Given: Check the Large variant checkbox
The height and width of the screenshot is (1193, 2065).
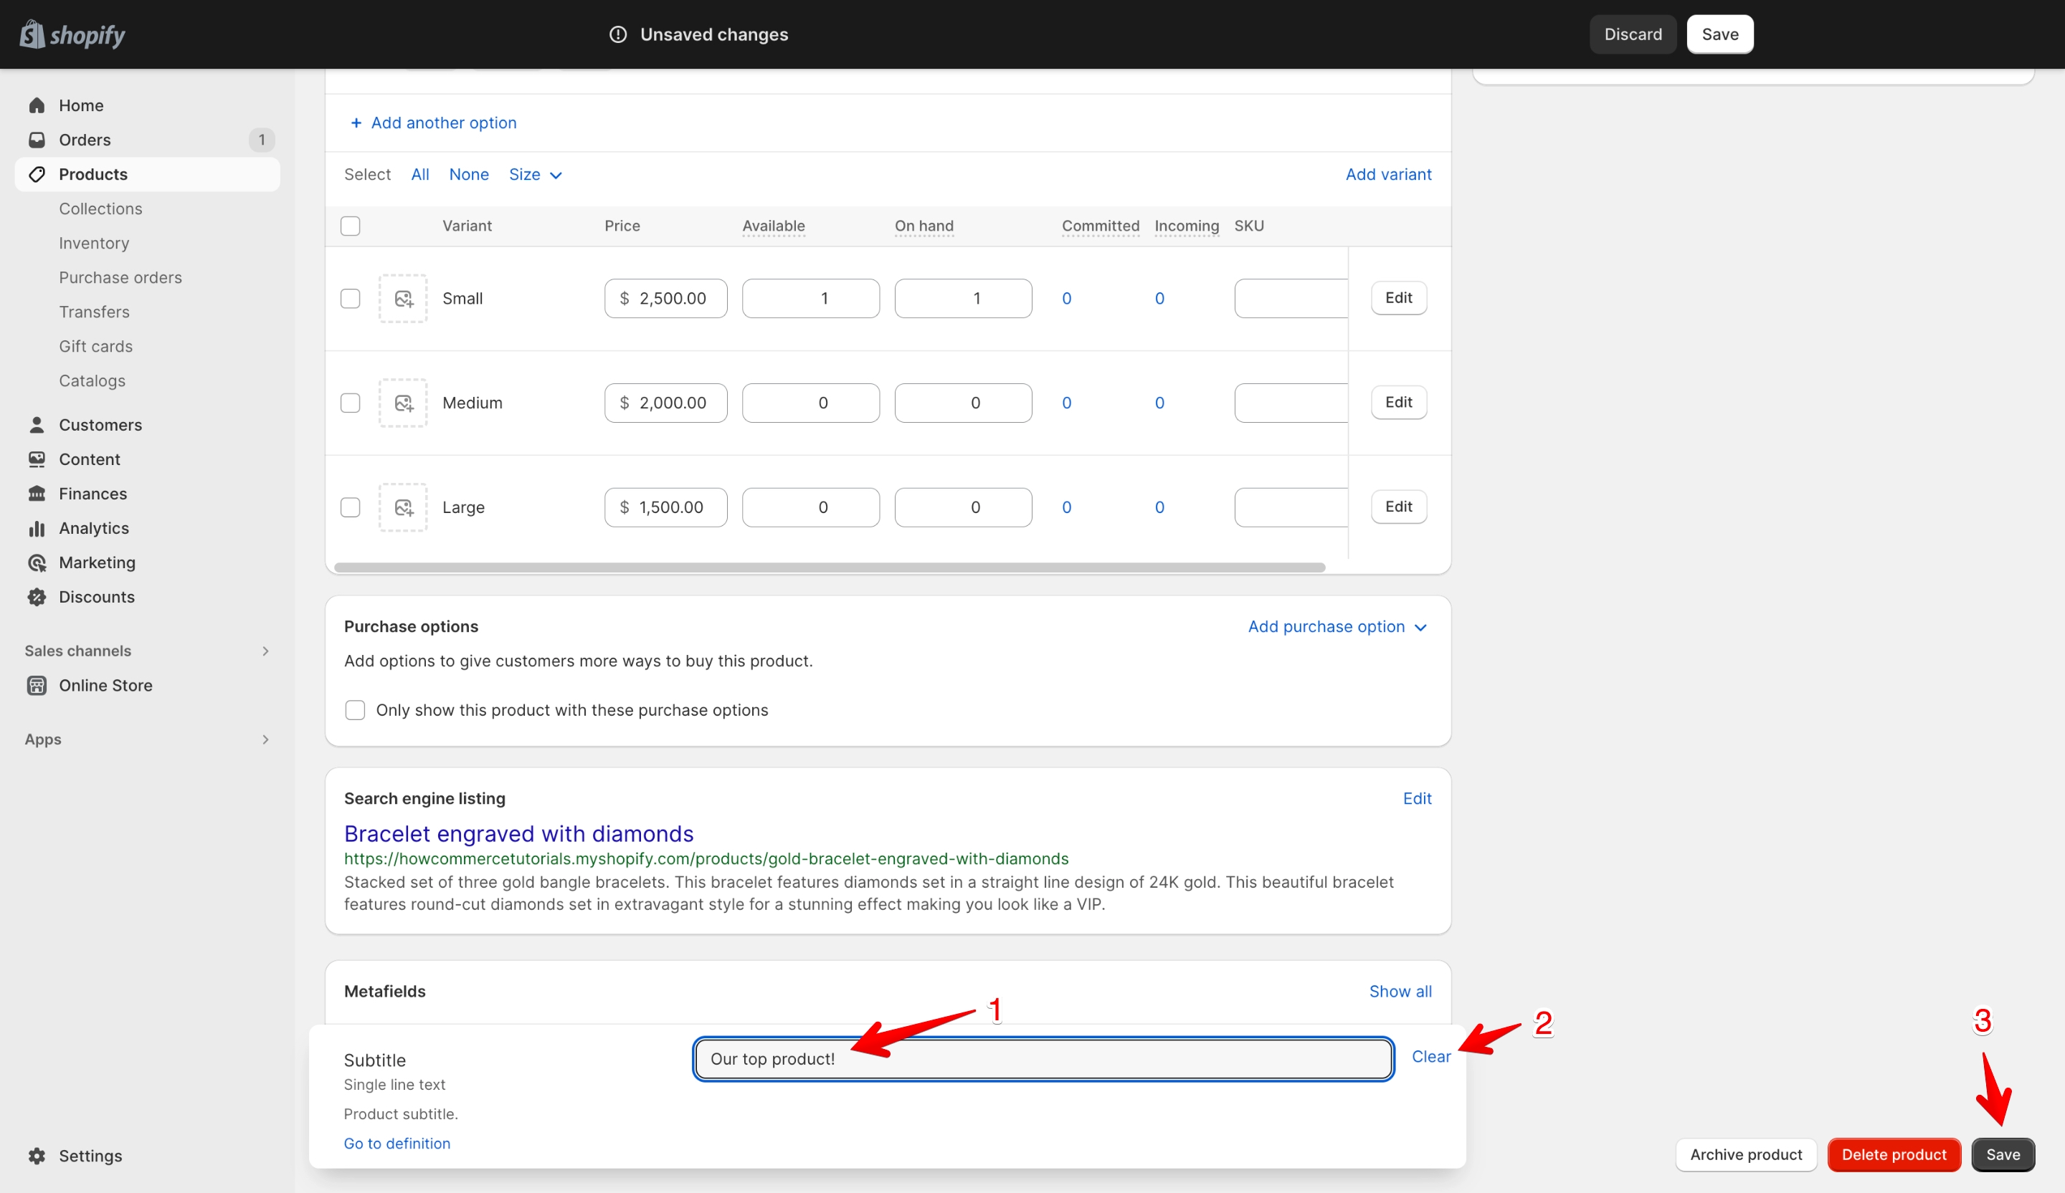Looking at the screenshot, I should tap(350, 508).
